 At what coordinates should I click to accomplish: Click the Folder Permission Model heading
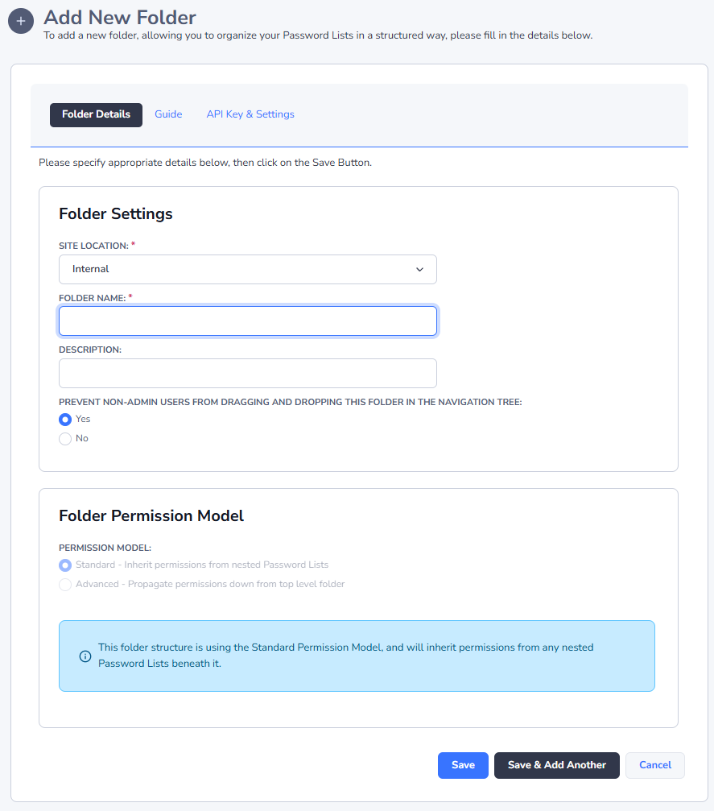pyautogui.click(x=151, y=515)
